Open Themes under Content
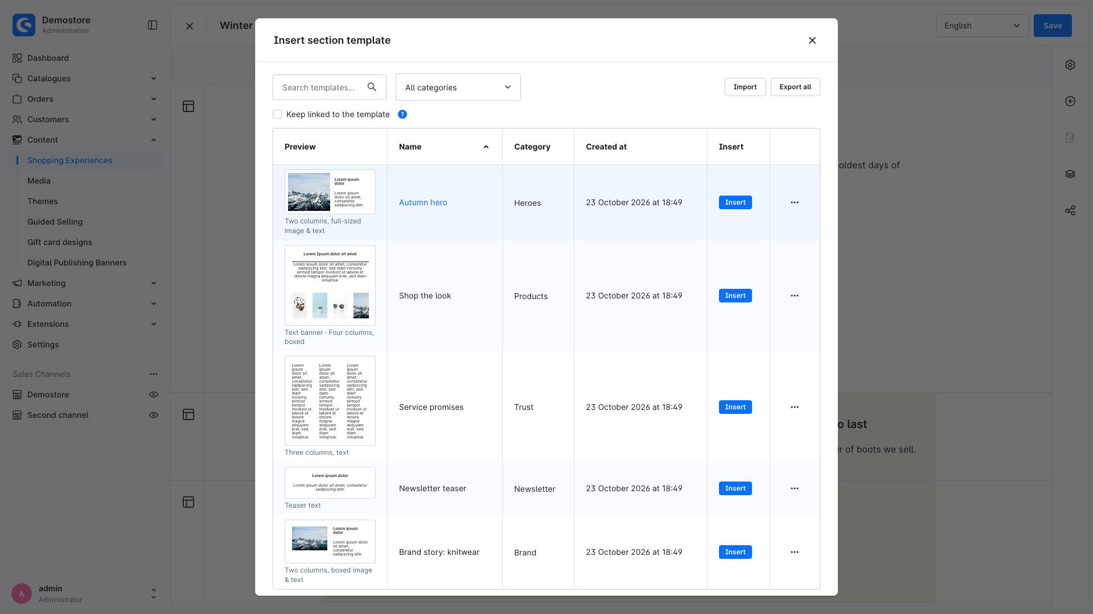The image size is (1093, 614). click(43, 201)
